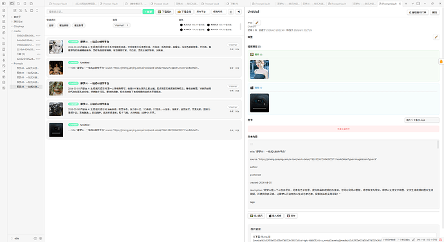Click the 插入图片 button

(256, 216)
